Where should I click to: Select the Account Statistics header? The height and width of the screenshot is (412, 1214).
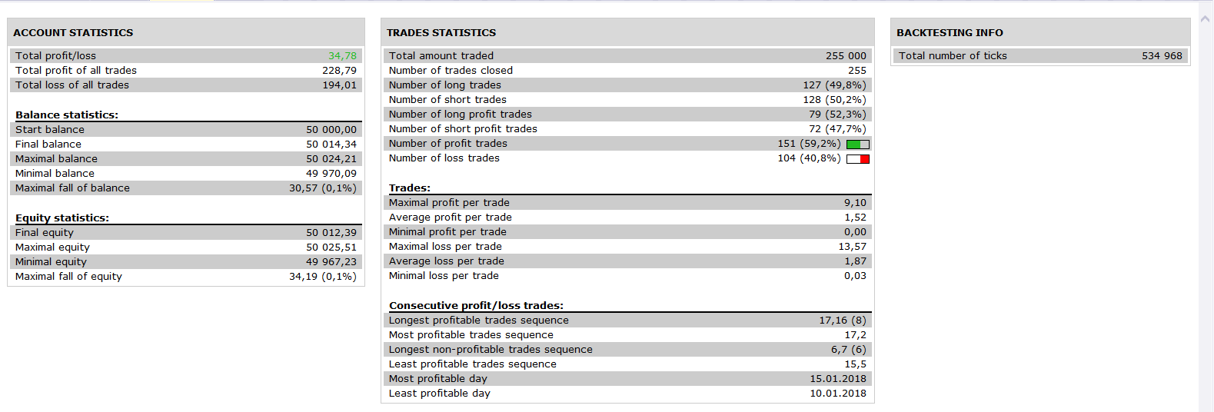73,32
